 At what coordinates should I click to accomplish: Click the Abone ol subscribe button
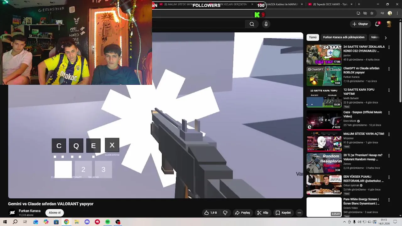click(x=55, y=213)
